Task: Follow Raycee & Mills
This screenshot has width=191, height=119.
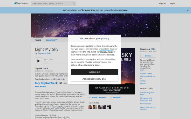Action: (x=148, y=56)
